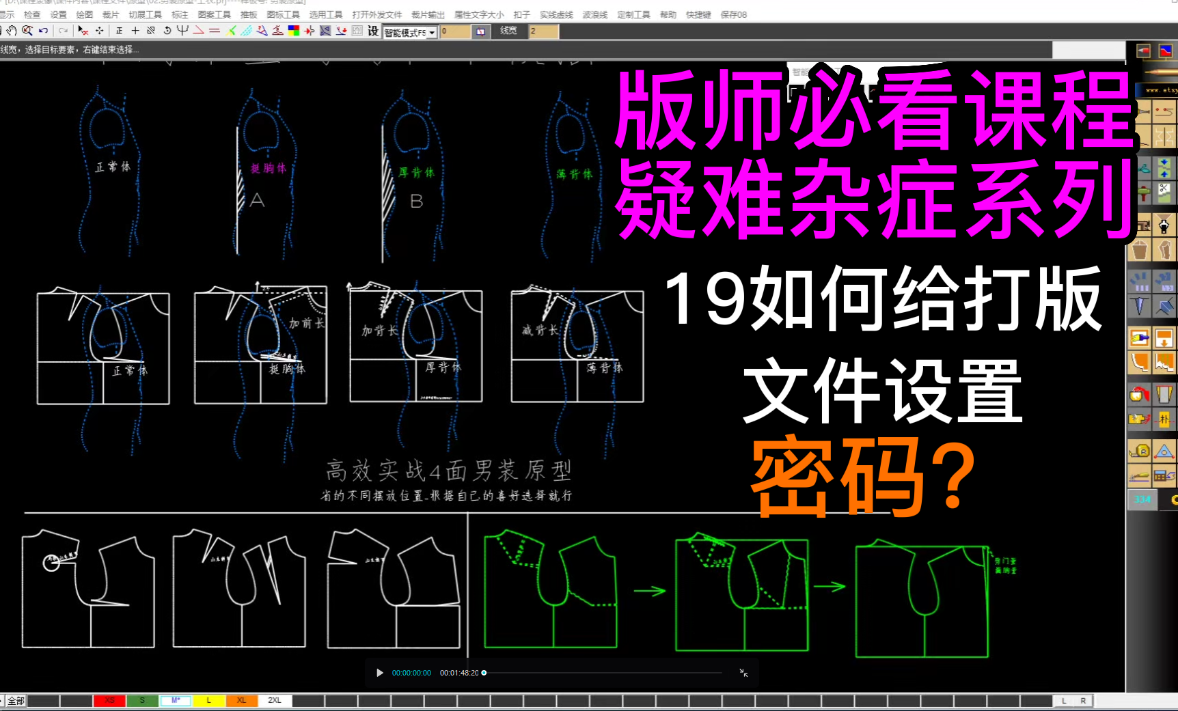Click the red flag icon atop right panel

[x=1143, y=51]
